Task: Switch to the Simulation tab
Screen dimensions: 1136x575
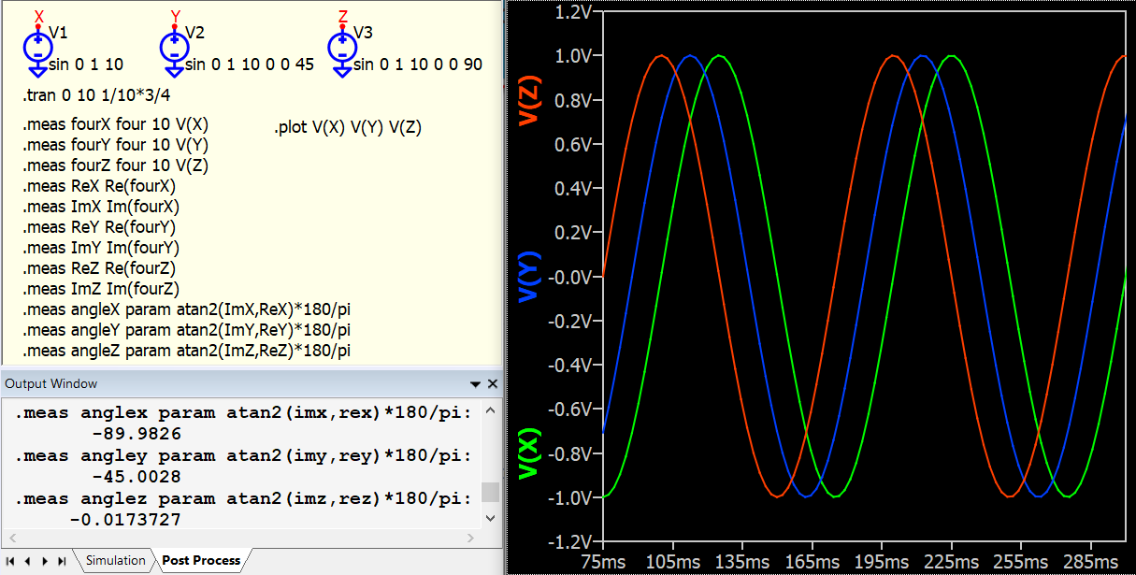Action: click(x=116, y=561)
